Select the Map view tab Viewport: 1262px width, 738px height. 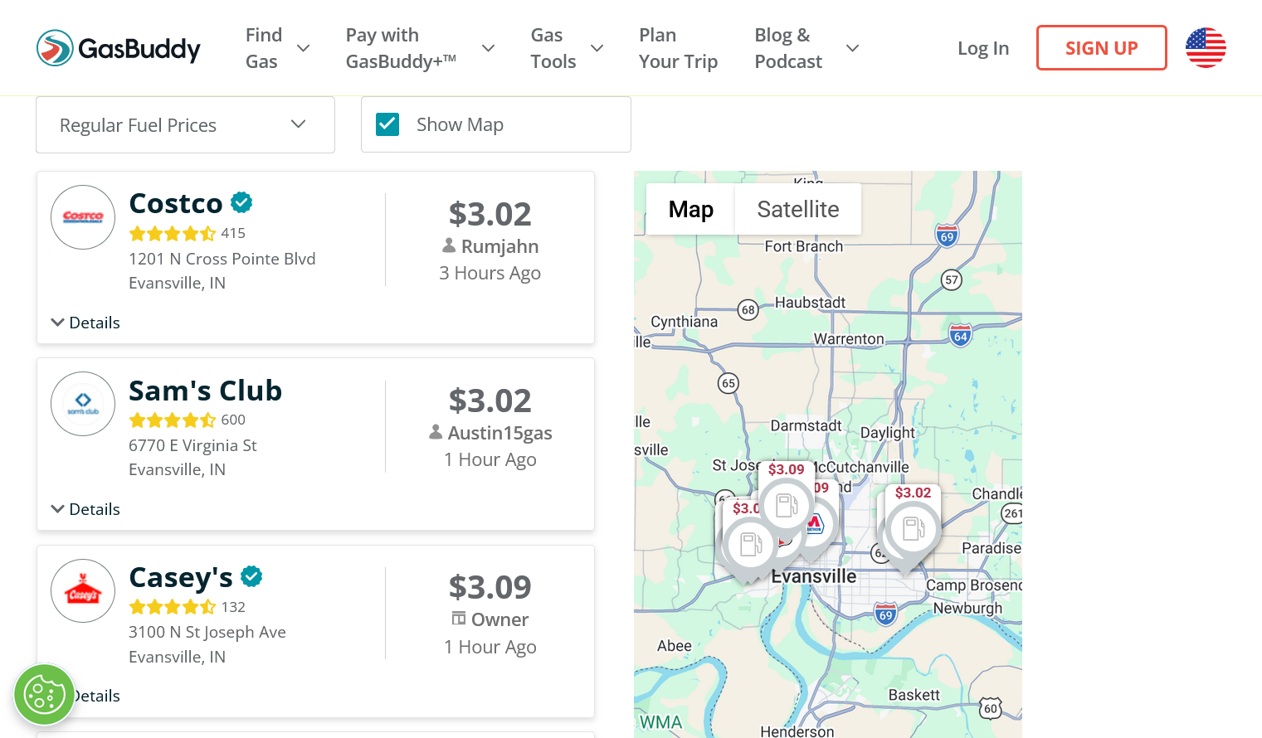(x=691, y=209)
